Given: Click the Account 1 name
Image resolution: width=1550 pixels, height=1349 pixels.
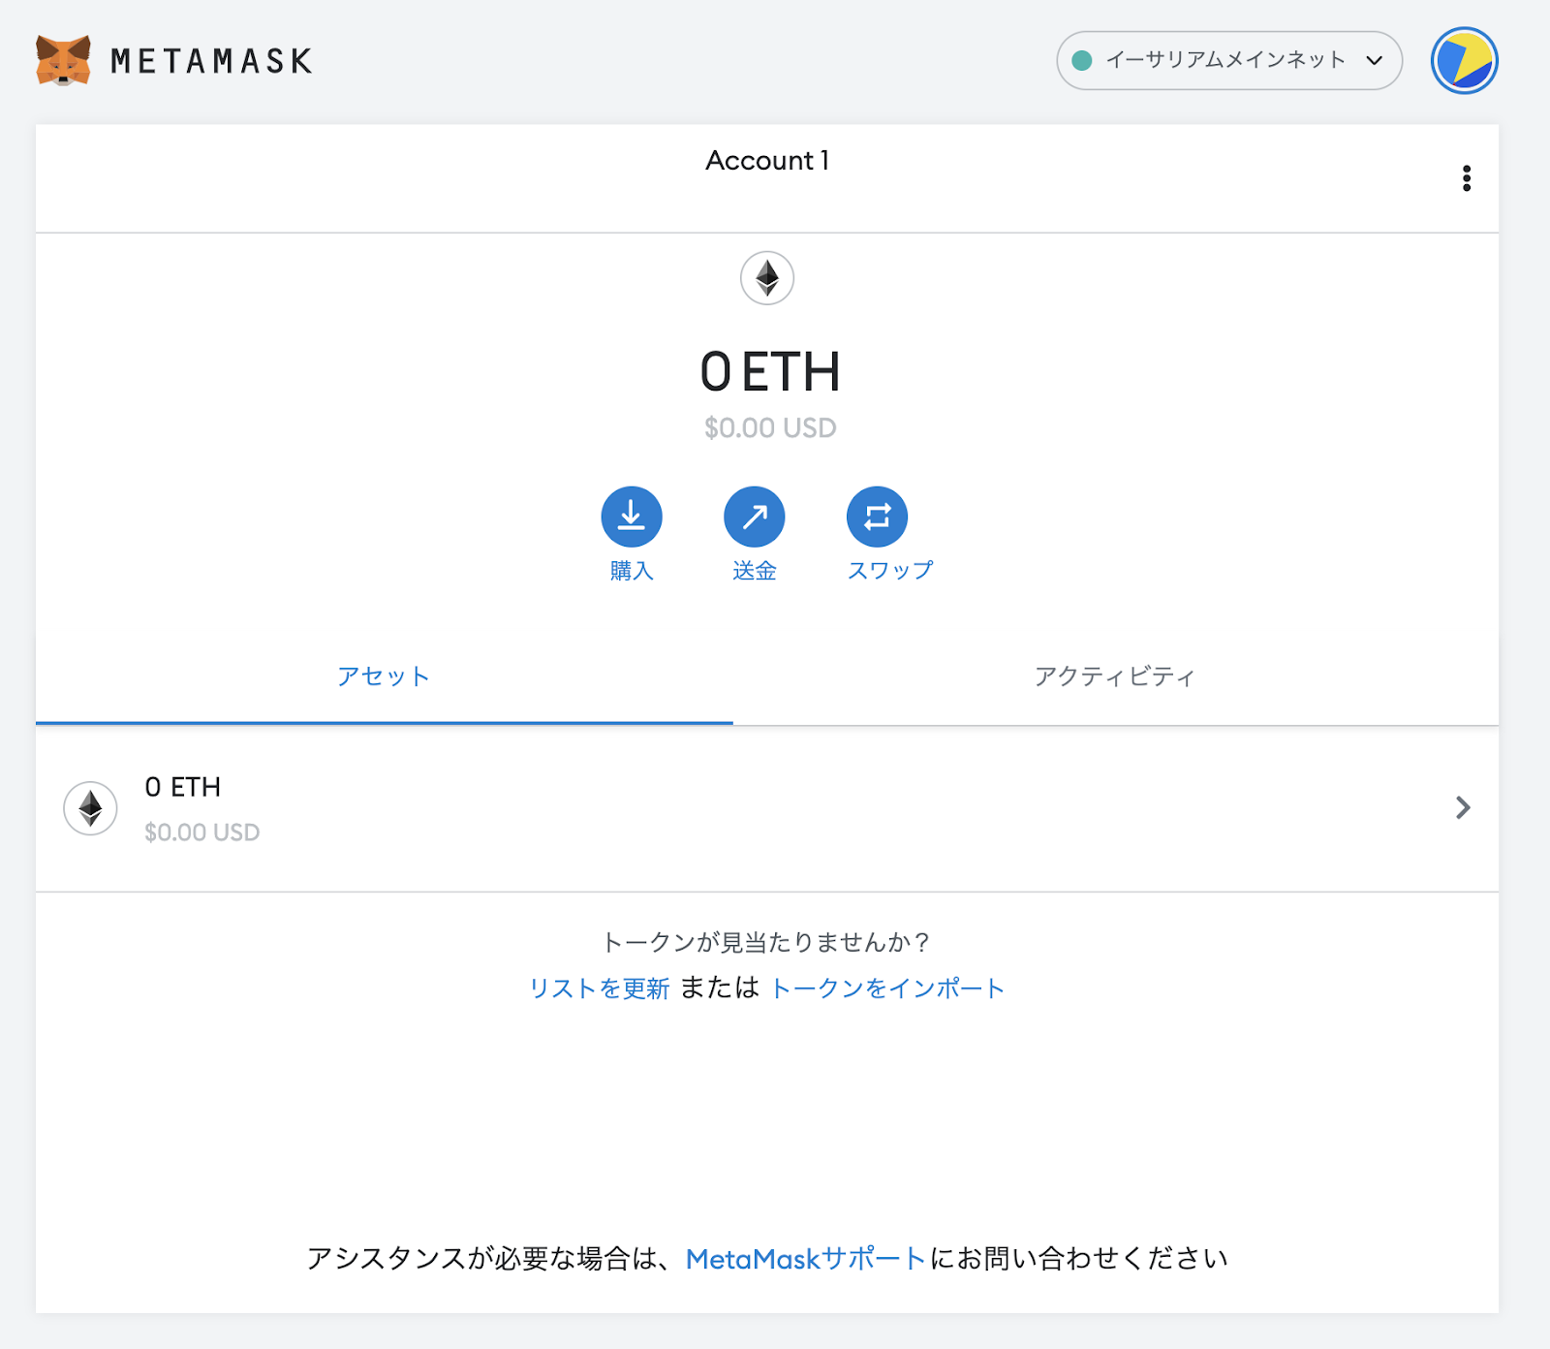Looking at the screenshot, I should point(767,161).
